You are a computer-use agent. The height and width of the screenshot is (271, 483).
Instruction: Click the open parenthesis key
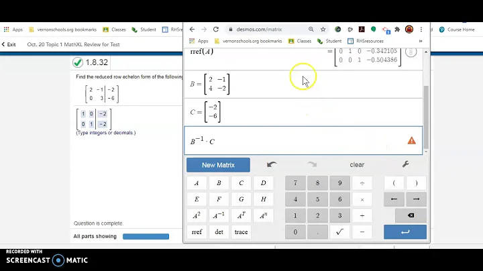pos(394,183)
